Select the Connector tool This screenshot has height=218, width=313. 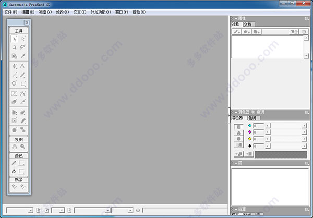23,130
